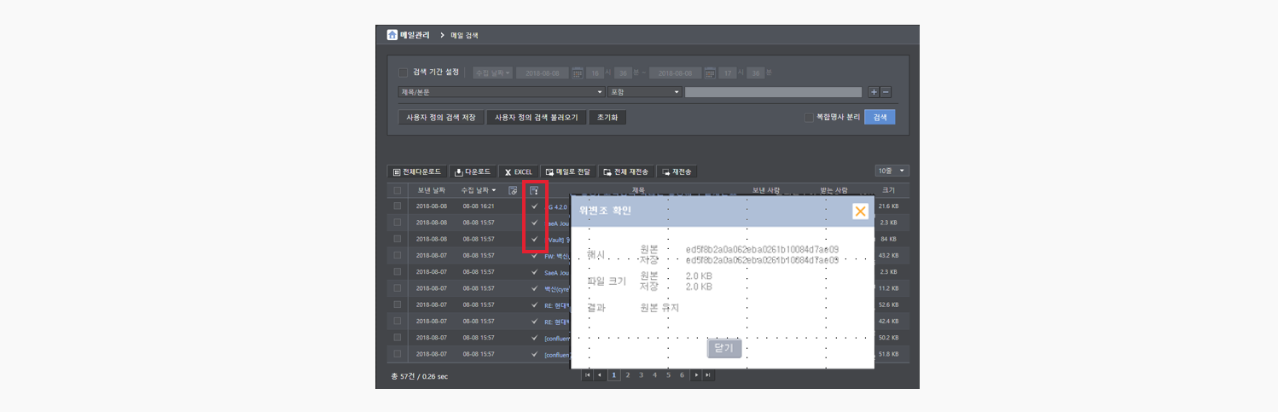Click the integrity checkmark in the 42.4 KB row
The width and height of the screenshot is (1278, 412).
[534, 322]
